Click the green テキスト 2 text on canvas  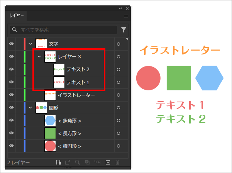(x=181, y=119)
